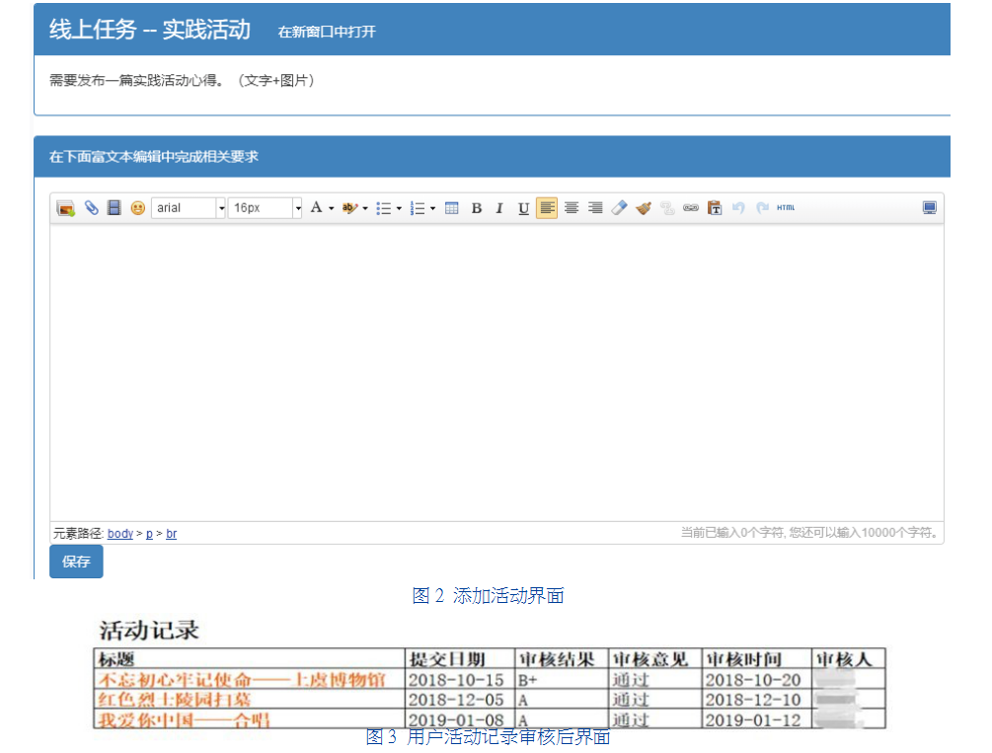992x753 pixels.
Task: Expand the numbered list style arrow
Action: pyautogui.click(x=432, y=208)
